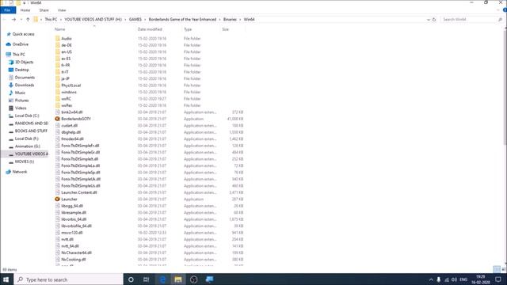507x285 pixels.
Task: Open Task View on taskbar
Action: click(146, 279)
